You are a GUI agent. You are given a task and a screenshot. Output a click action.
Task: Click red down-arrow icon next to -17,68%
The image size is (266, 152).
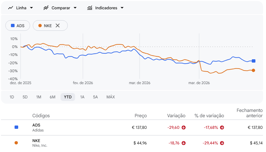pyautogui.click(x=222, y=127)
